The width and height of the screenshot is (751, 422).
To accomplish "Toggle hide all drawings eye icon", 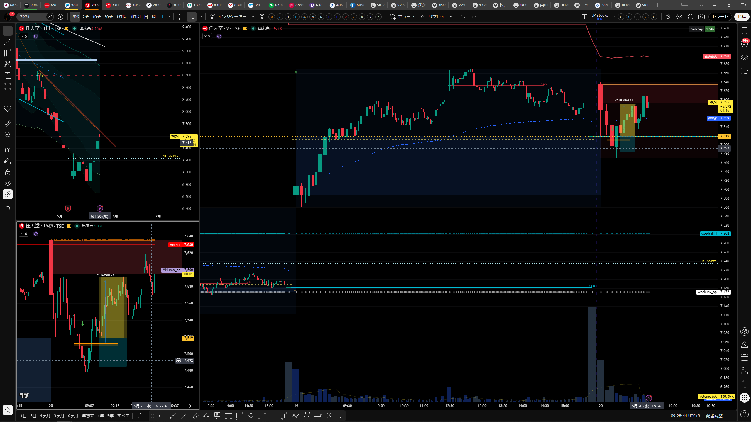I will pyautogui.click(x=8, y=183).
